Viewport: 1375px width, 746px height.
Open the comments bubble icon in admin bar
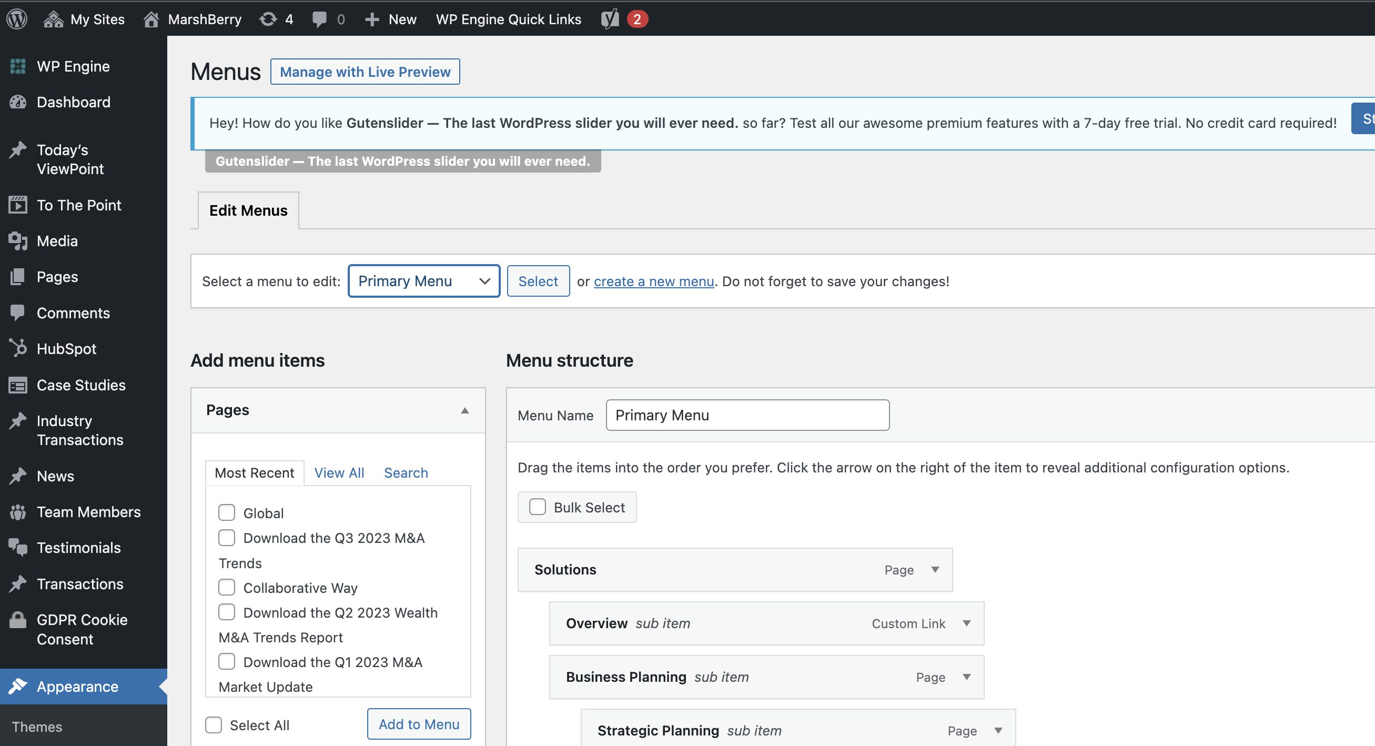coord(319,19)
